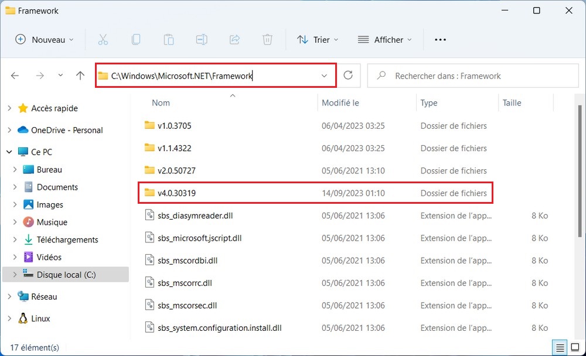Open Images in navigation pane

[50, 205]
